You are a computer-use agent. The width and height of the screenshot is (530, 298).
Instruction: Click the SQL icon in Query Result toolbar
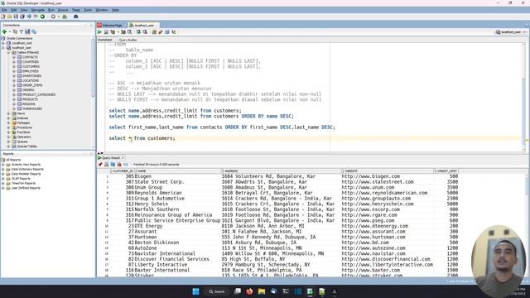point(126,164)
